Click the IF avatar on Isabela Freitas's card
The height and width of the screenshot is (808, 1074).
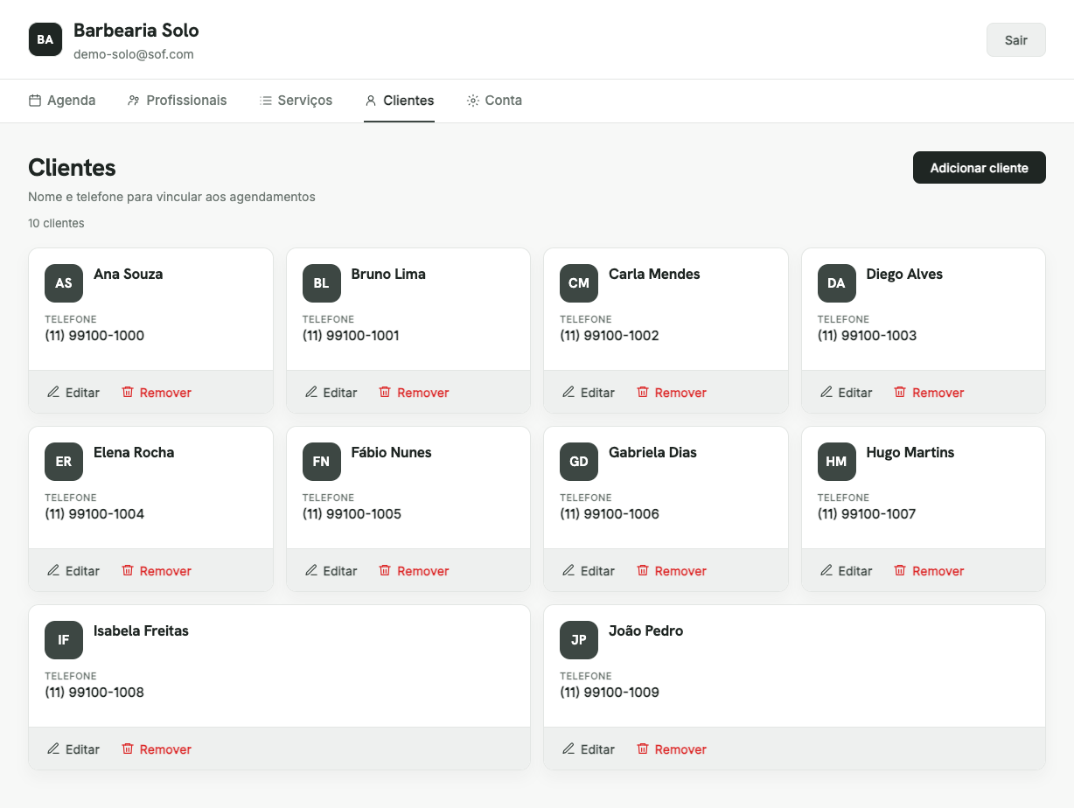(x=64, y=640)
